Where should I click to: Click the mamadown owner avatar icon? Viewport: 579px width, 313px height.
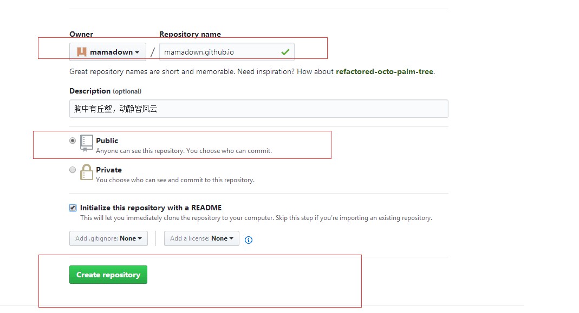click(x=82, y=52)
